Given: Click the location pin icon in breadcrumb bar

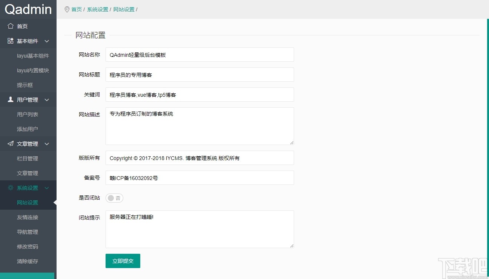Looking at the screenshot, I should point(67,9).
